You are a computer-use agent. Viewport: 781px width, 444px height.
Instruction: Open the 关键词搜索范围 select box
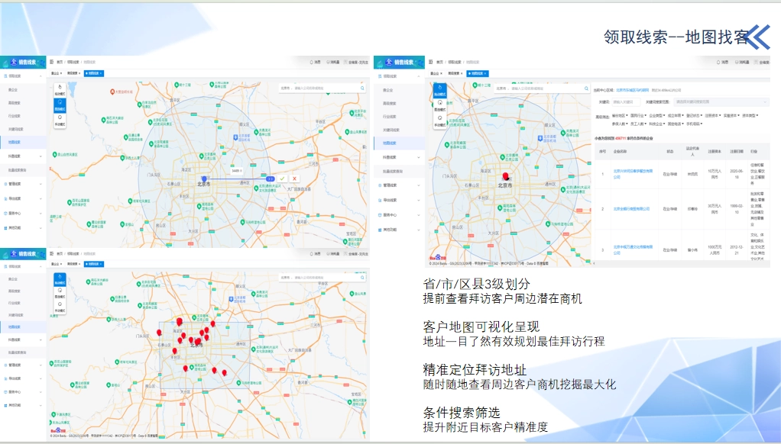pyautogui.click(x=721, y=102)
